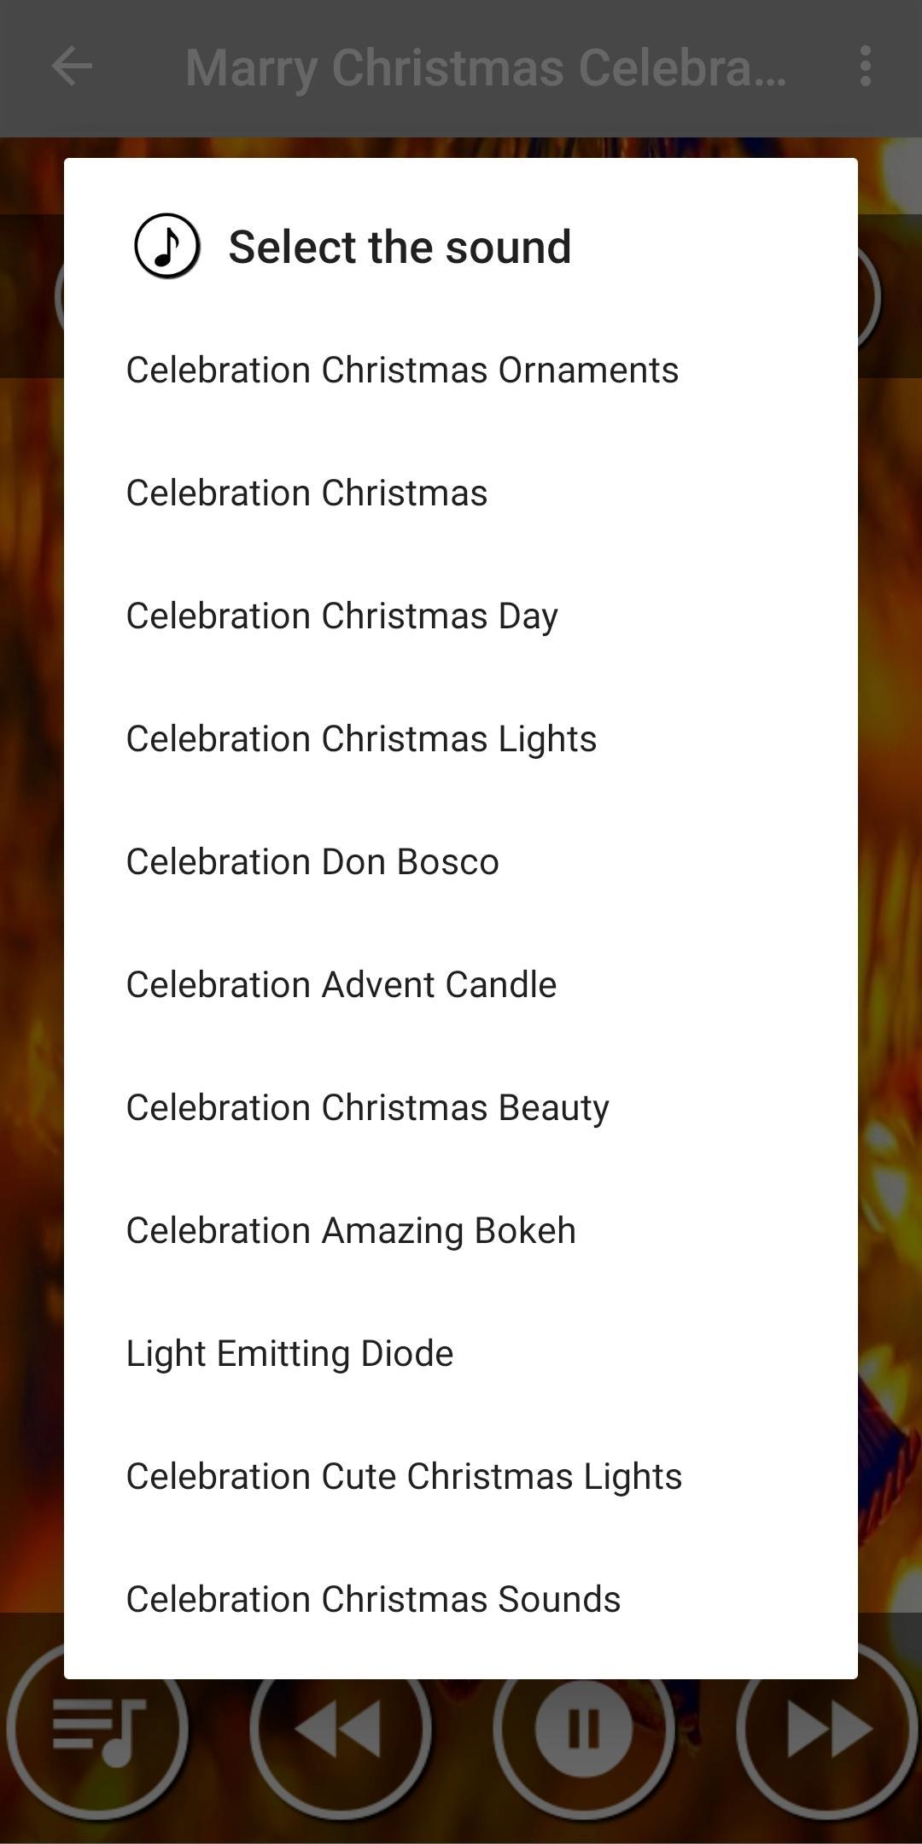Select Celebration Christmas Sounds
The image size is (922, 1844).
pos(461,1600)
